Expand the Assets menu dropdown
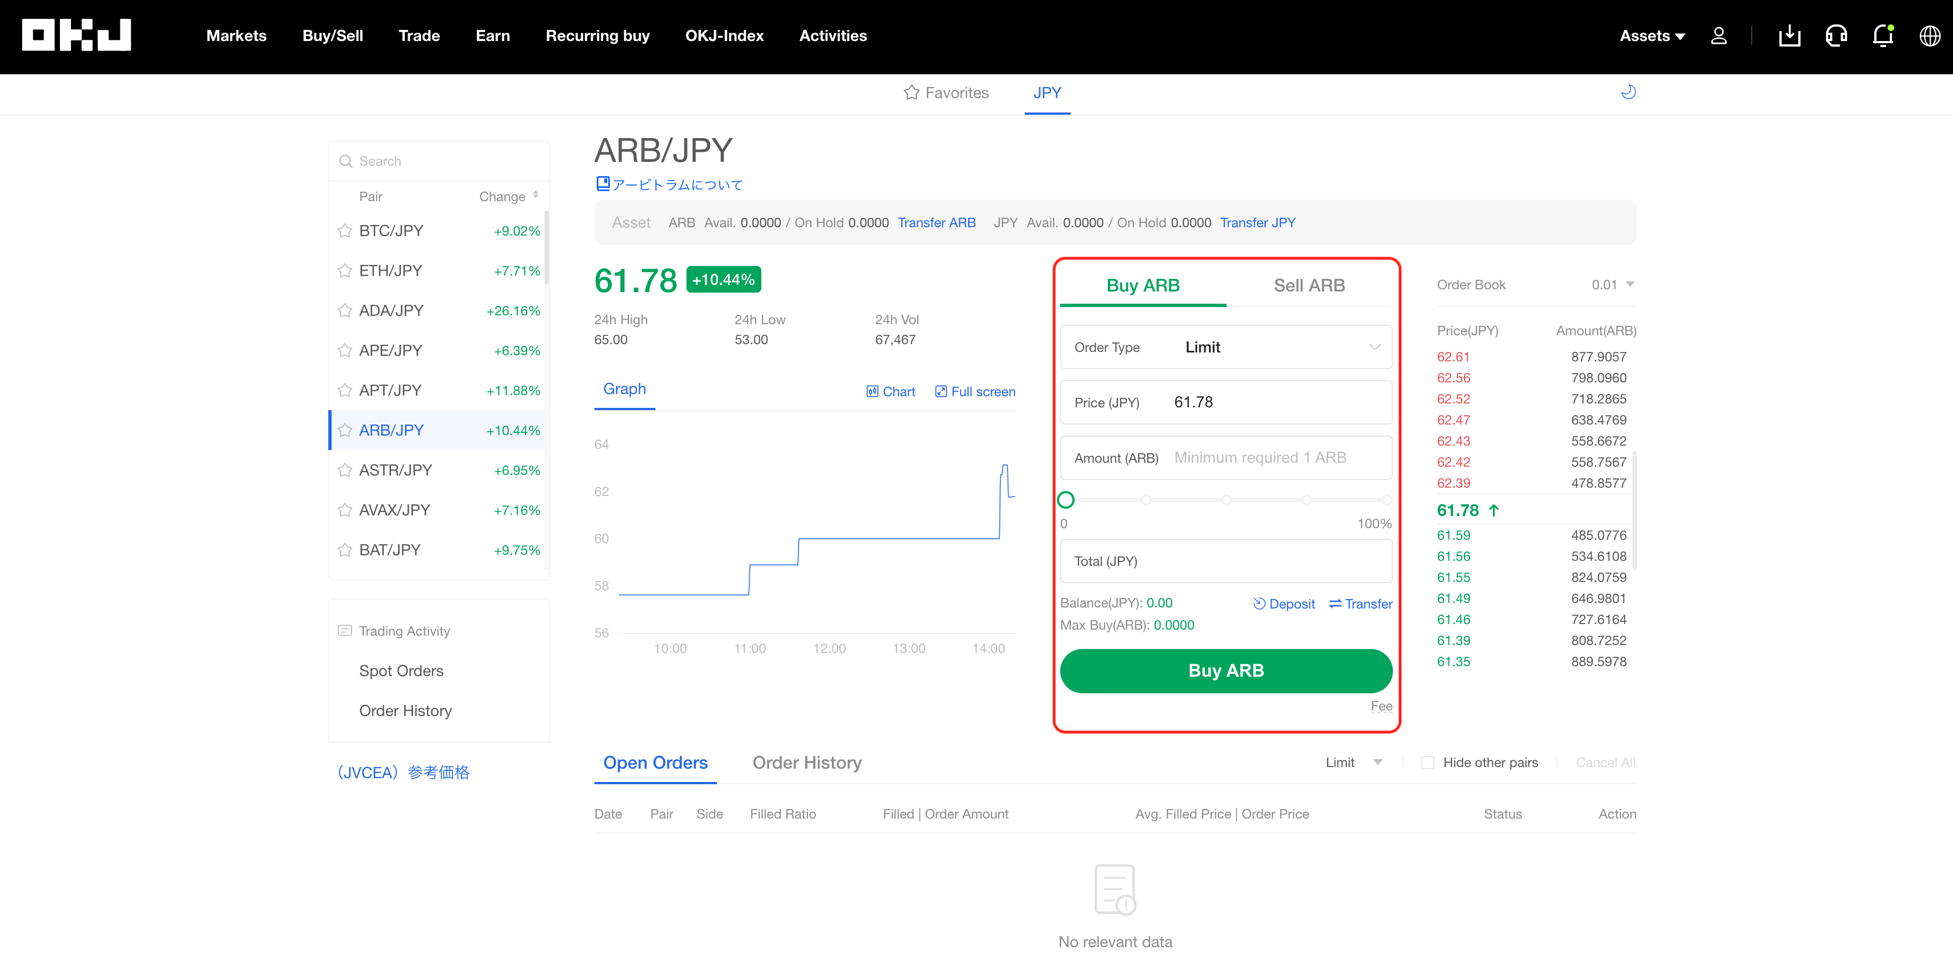 pyautogui.click(x=1652, y=35)
